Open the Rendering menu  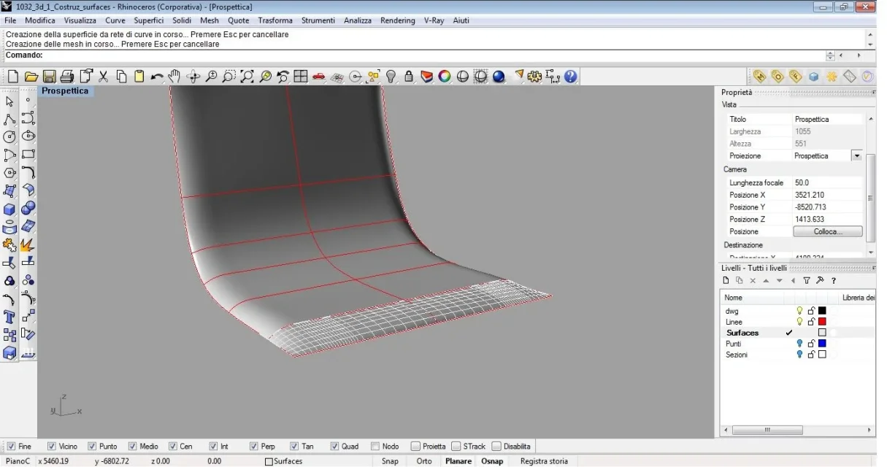[398, 20]
